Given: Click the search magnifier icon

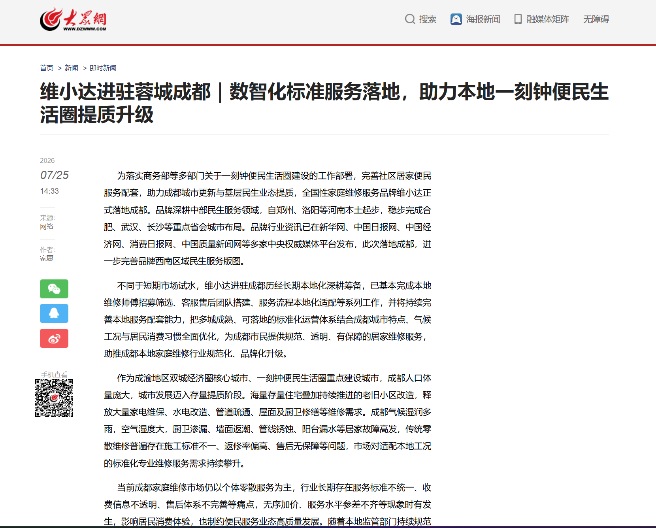Looking at the screenshot, I should [410, 19].
